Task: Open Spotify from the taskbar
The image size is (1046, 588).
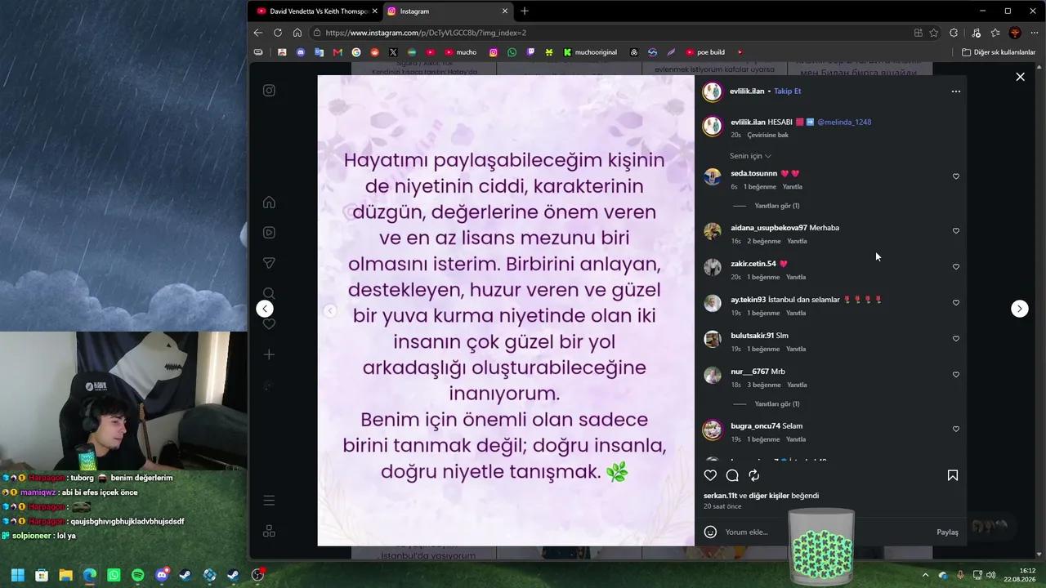Action: (137, 576)
